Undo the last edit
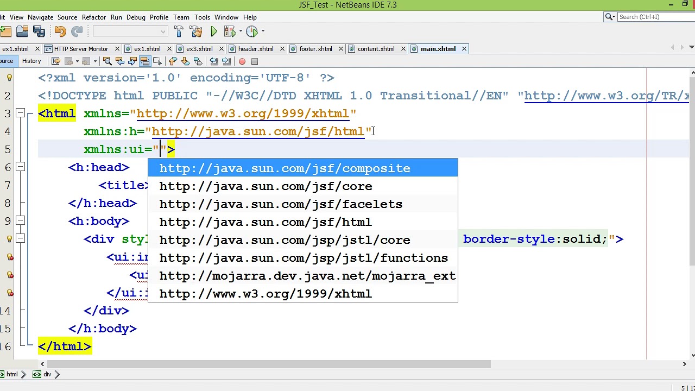The height and width of the screenshot is (391, 695). click(x=60, y=31)
